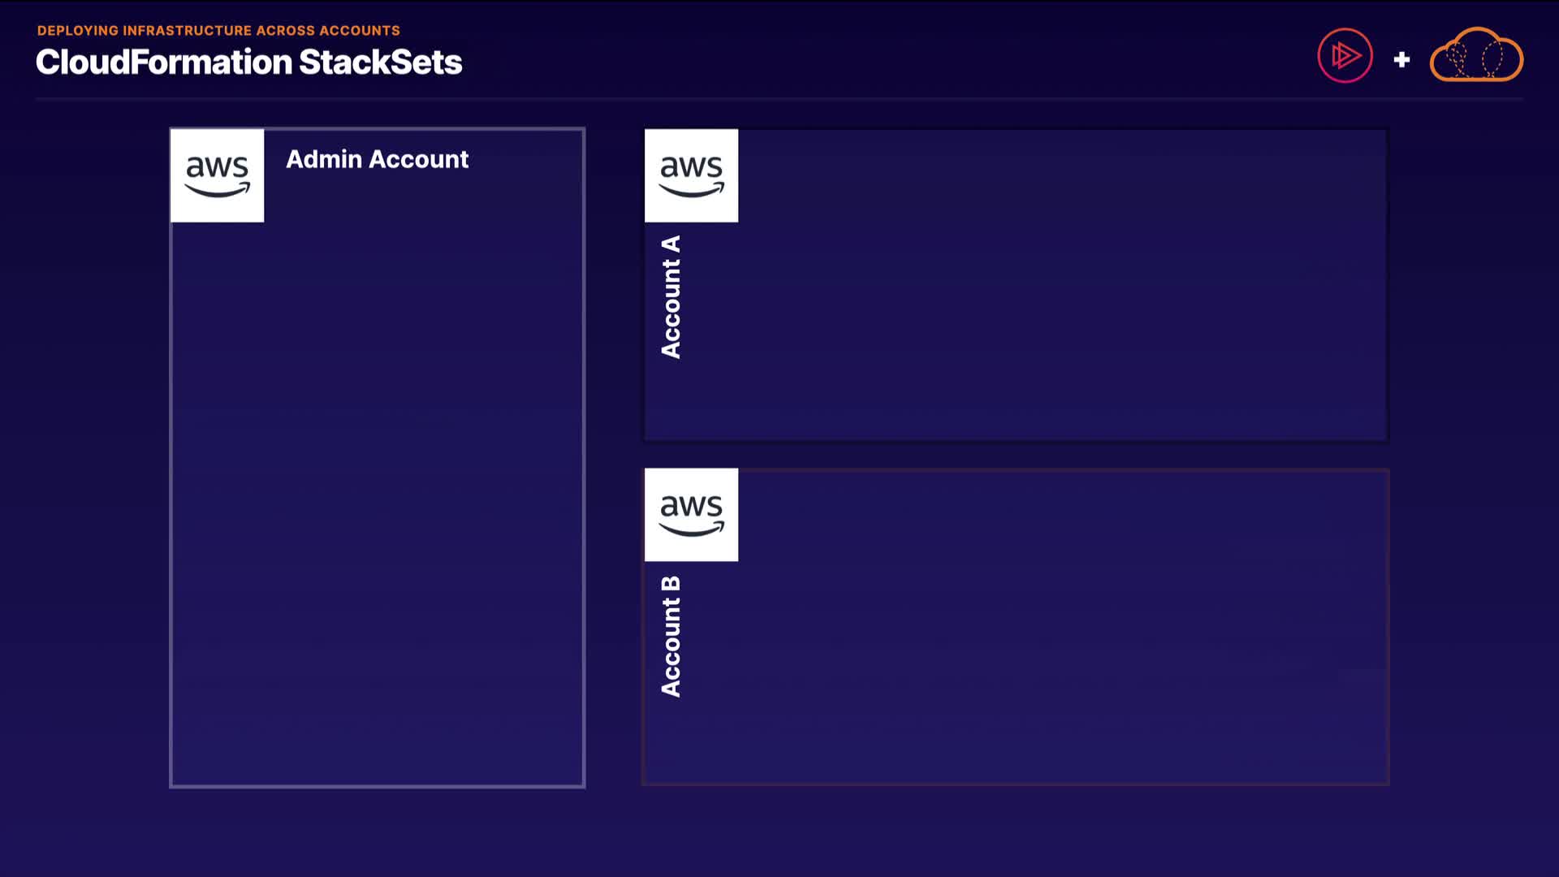Select the vertical Account B label
This screenshot has height=877, width=1559.
671,637
